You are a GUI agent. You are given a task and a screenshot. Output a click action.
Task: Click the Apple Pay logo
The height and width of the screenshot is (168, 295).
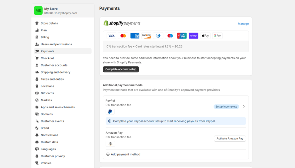[205, 36]
